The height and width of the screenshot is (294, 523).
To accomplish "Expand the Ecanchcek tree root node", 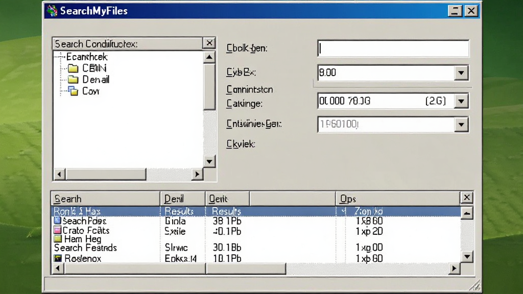I will (61, 57).
